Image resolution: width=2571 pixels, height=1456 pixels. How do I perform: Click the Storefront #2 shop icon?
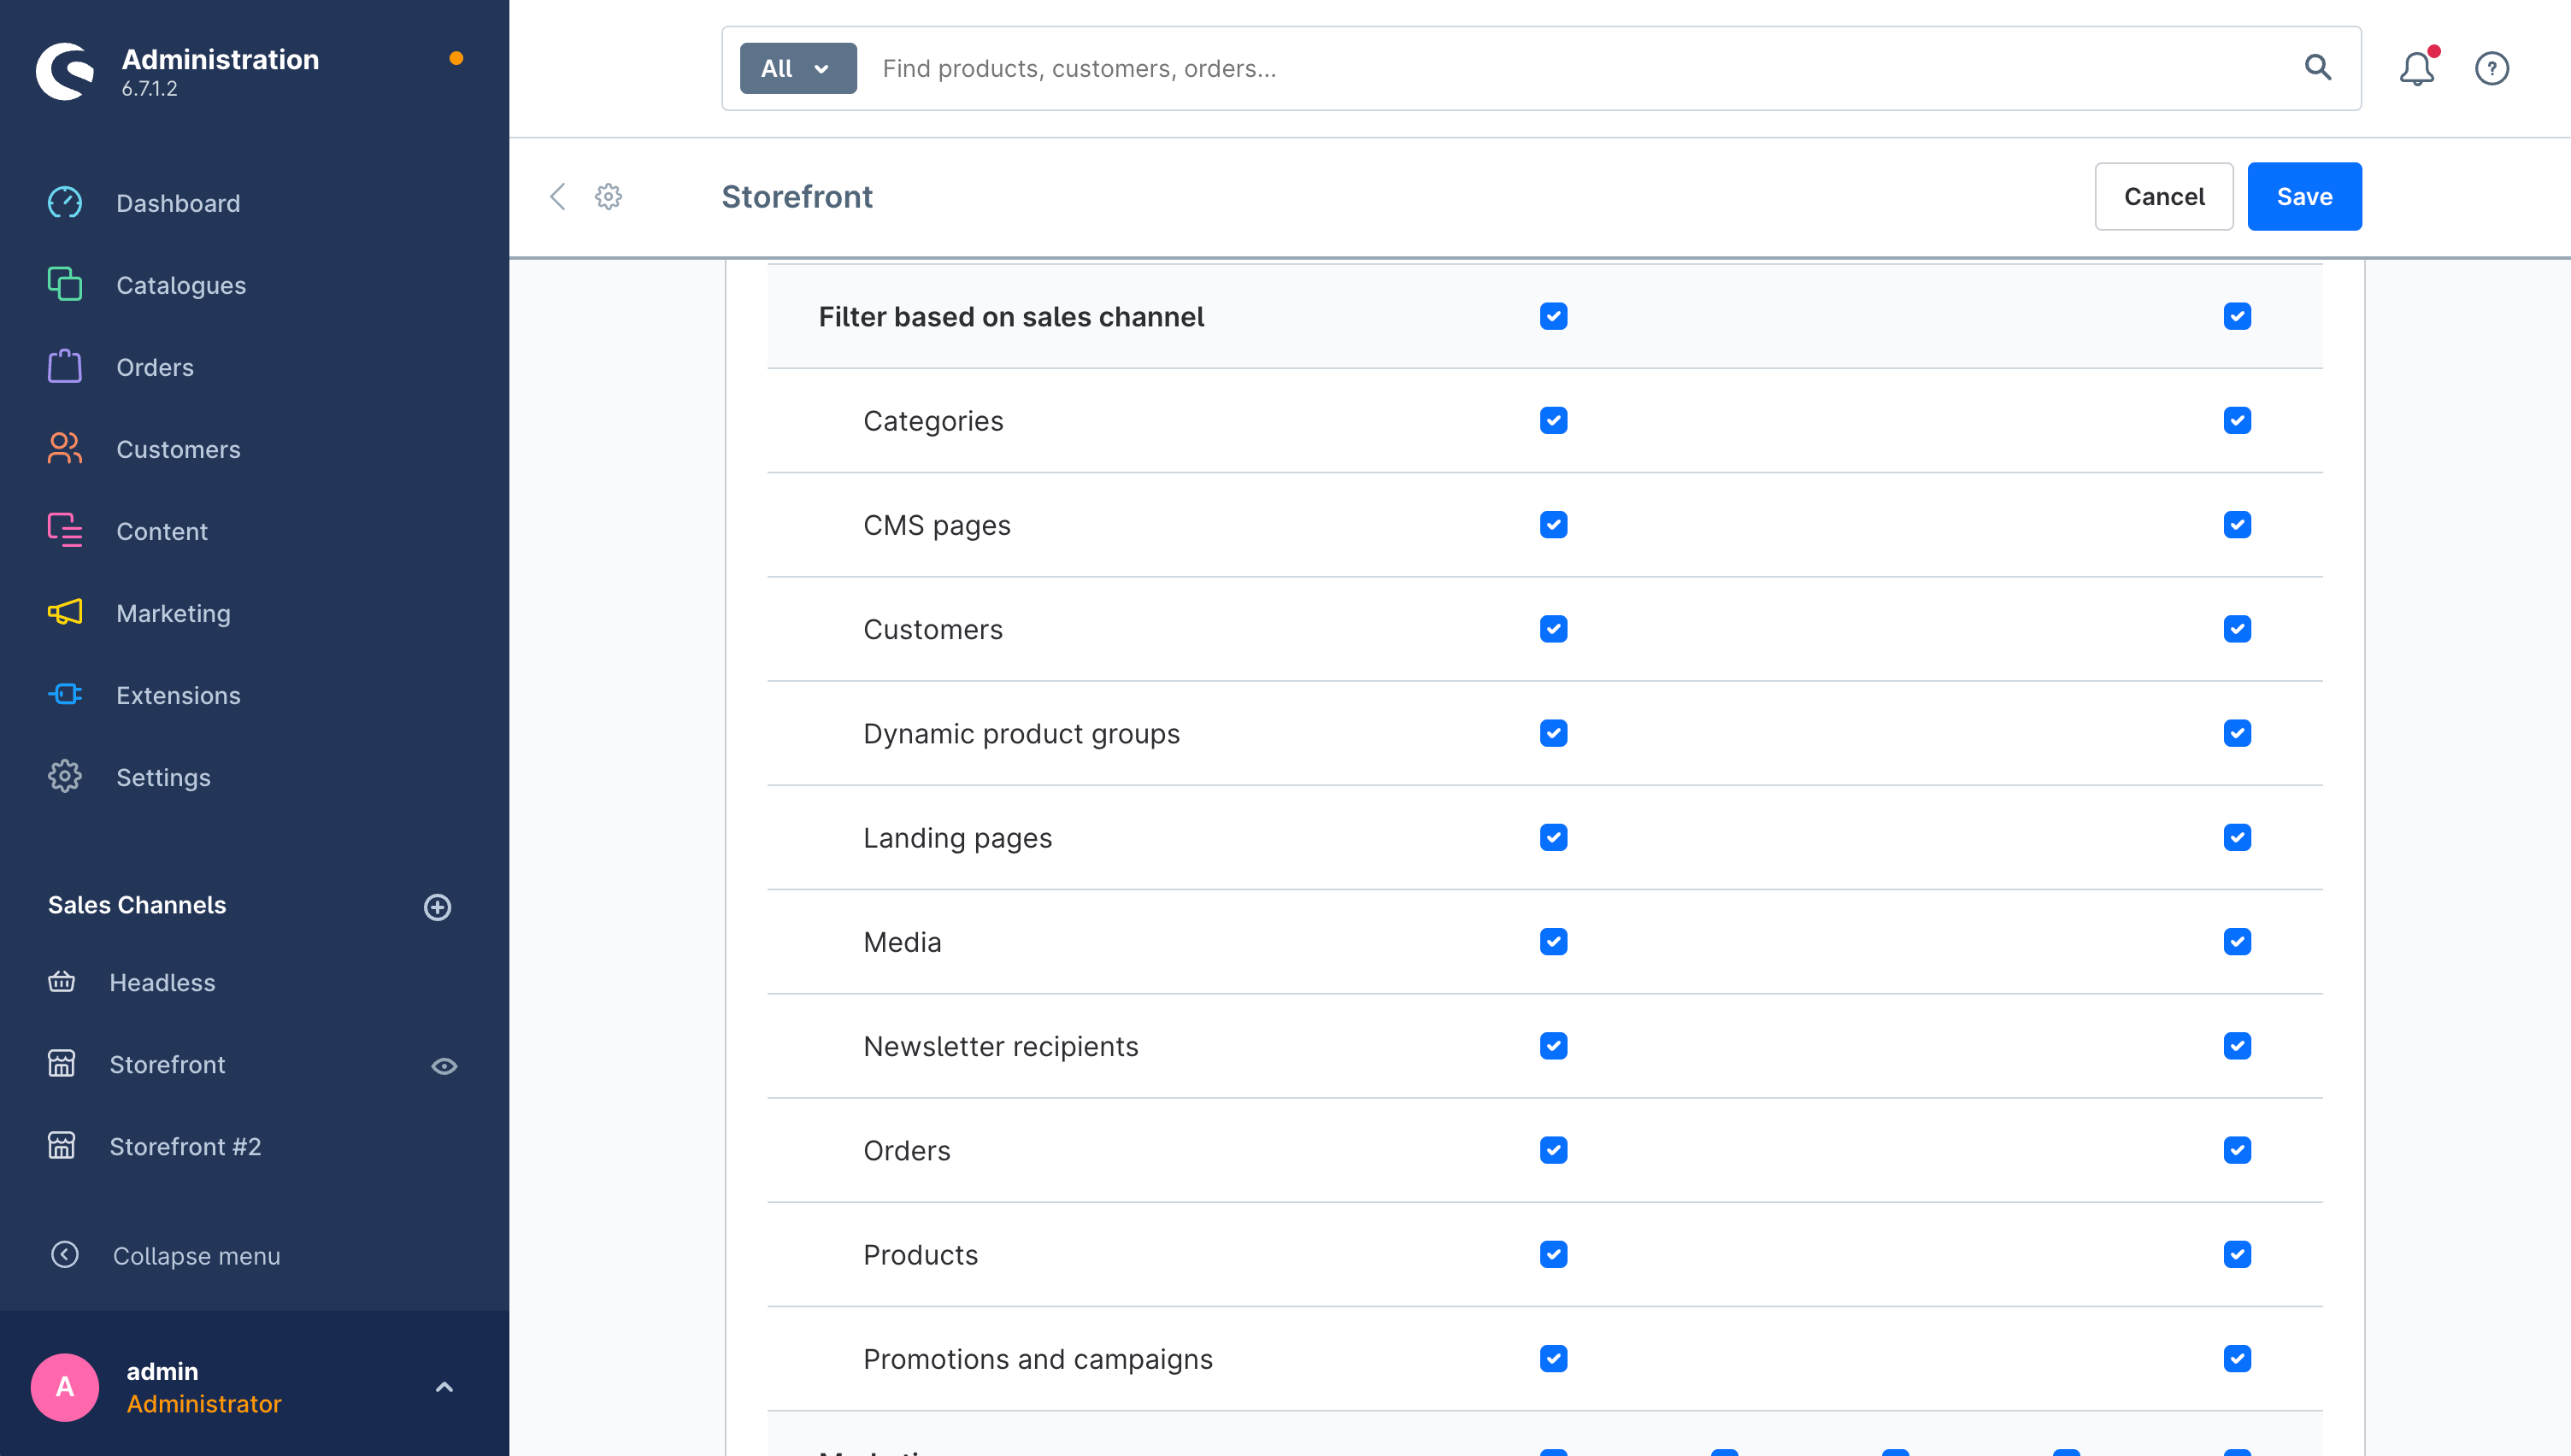[x=62, y=1145]
